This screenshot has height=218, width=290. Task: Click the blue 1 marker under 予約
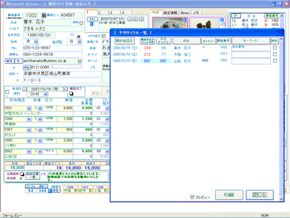coord(92,24)
